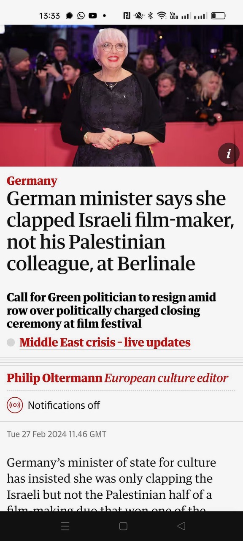
Task: Tap the Bluetooth status icon
Action: click(x=150, y=16)
